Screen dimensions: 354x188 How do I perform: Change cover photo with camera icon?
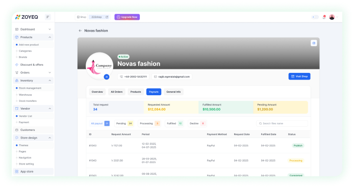pyautogui.click(x=314, y=43)
